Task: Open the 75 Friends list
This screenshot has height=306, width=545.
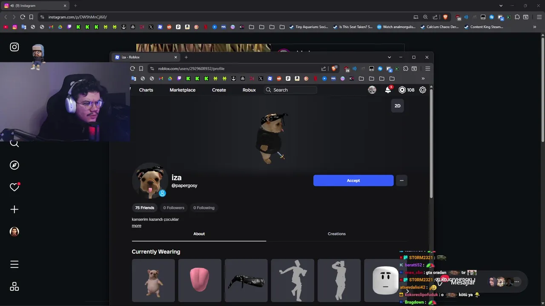Action: pos(145,208)
